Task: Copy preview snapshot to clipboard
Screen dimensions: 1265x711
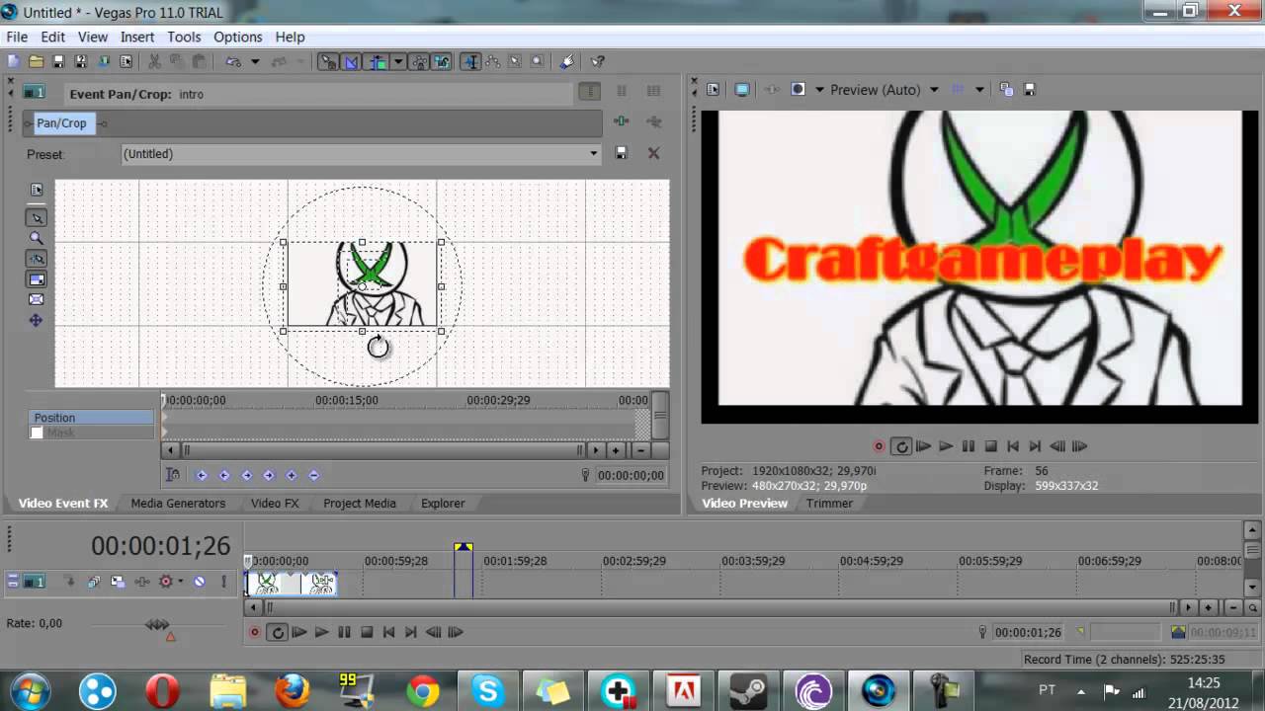Action: point(1006,90)
